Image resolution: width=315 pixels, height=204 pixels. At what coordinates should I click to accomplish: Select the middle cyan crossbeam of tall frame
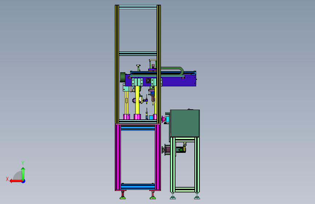tap(138, 54)
